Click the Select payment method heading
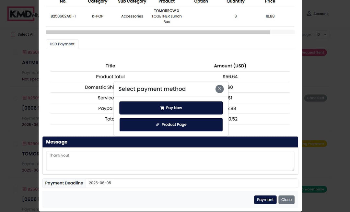The image size is (350, 212). (x=152, y=89)
